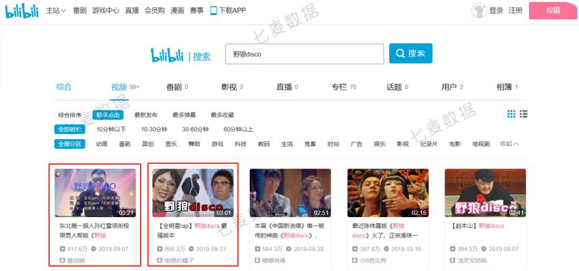
Task: Select the 最新发布 sort option
Action: [x=146, y=115]
